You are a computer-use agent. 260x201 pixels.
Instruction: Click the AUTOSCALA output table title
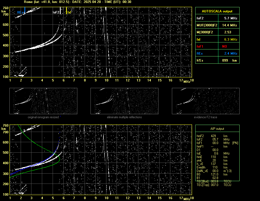(217, 11)
